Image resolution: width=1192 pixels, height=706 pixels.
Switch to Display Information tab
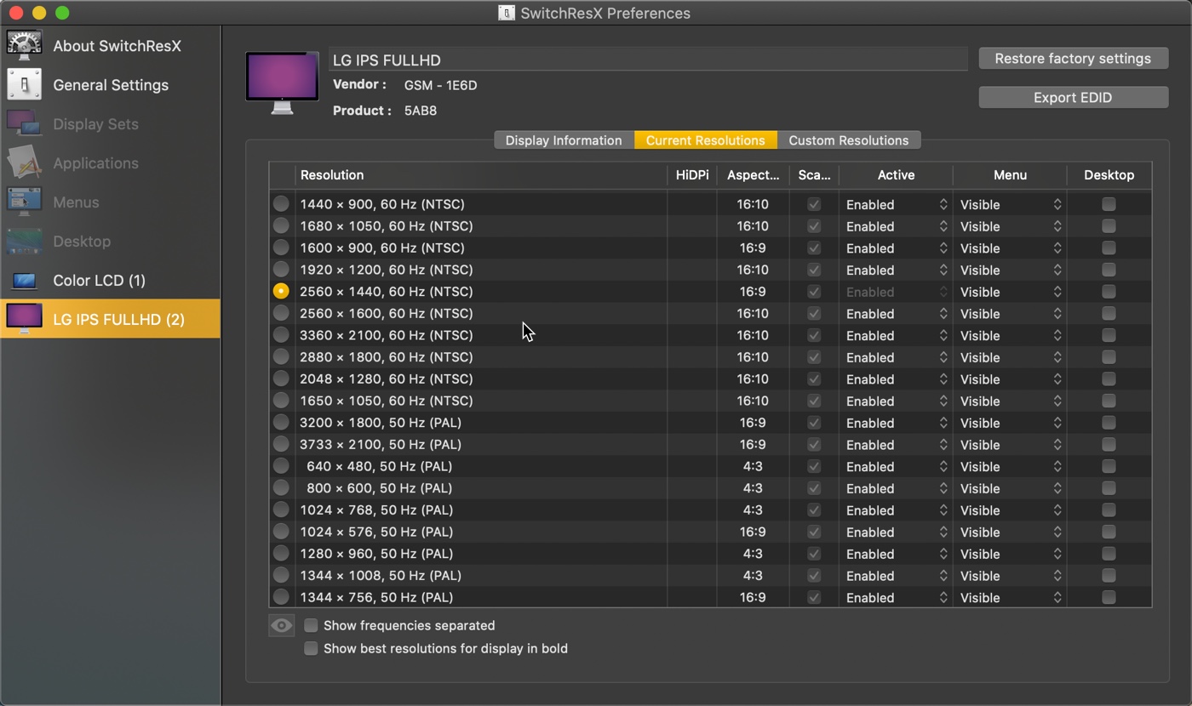(564, 140)
